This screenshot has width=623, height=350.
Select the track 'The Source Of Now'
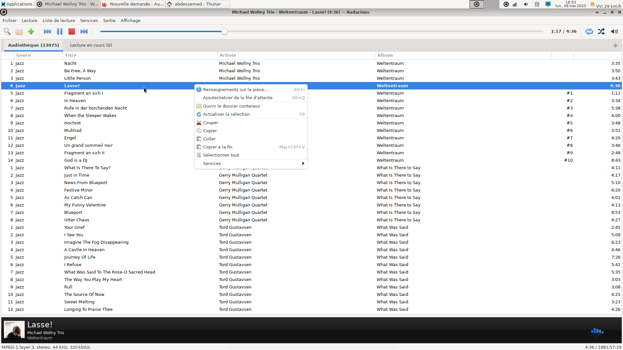click(x=311, y=294)
